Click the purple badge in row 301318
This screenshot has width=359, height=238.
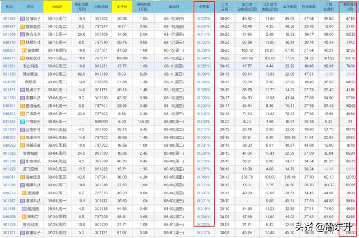click(24, 209)
